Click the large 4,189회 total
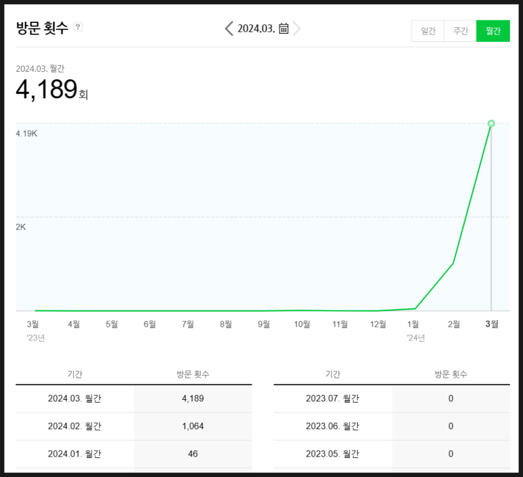 click(51, 89)
